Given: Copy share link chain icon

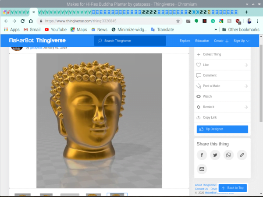Looking at the screenshot, I should (242, 155).
